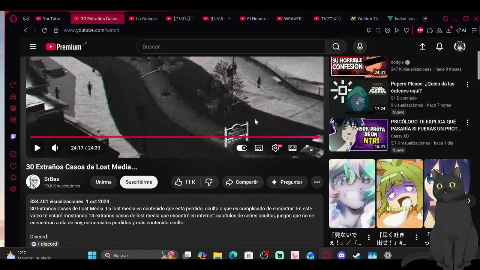Open the Easy Setup sliders icon
The width and height of the screenshot is (480, 270).
coord(474,30)
